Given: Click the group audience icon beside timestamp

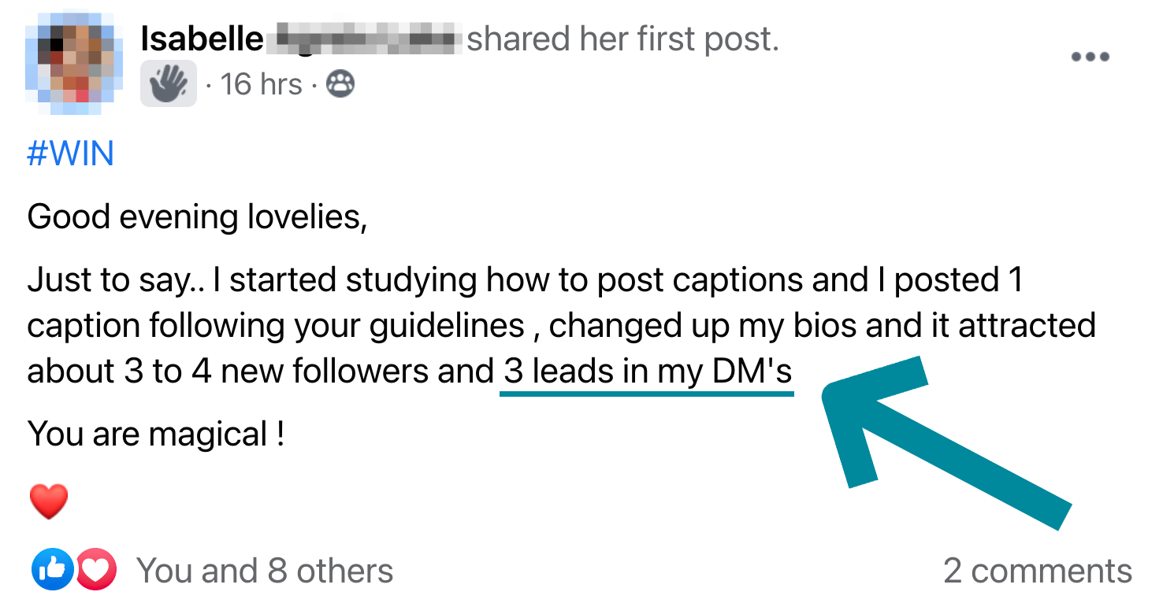Looking at the screenshot, I should tap(340, 83).
